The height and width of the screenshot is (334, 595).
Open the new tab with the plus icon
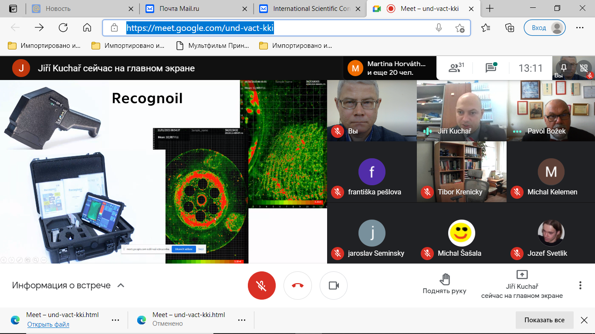pyautogui.click(x=490, y=9)
